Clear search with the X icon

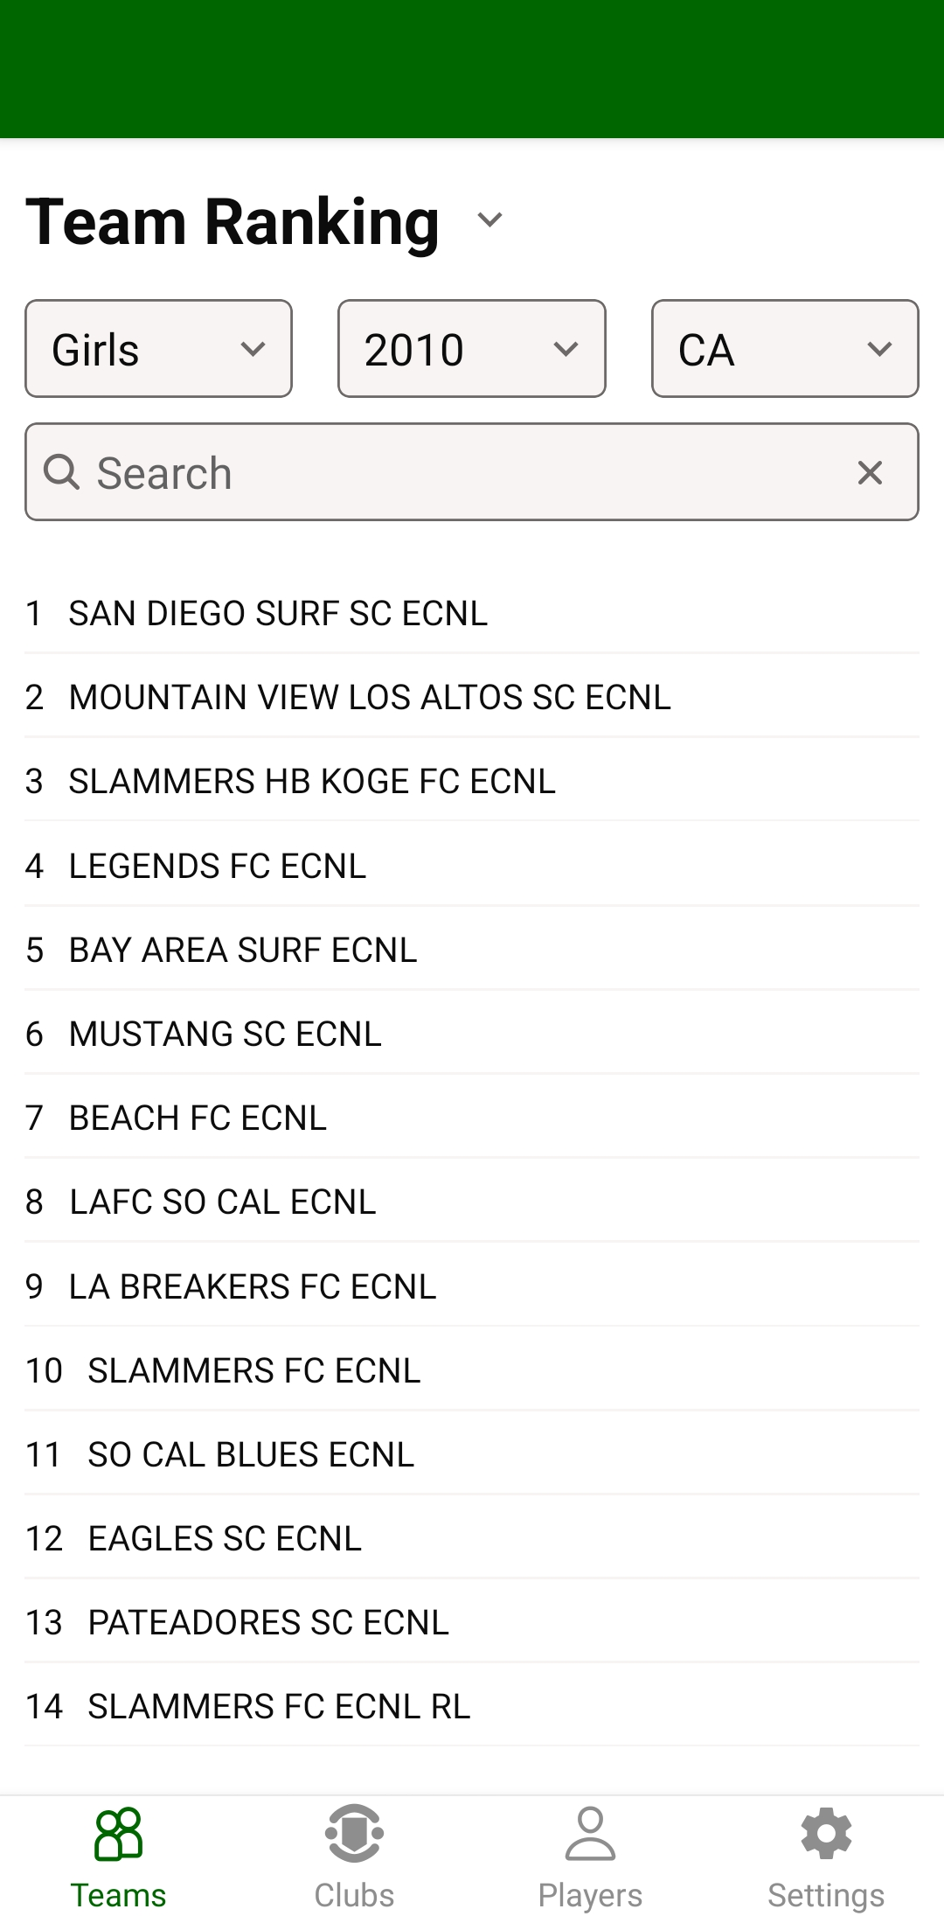click(x=870, y=473)
